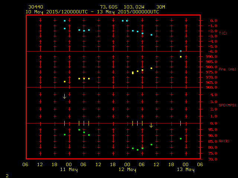Click the leftmost yellow pressure data point
The height and width of the screenshot is (178, 238).
[65, 82]
